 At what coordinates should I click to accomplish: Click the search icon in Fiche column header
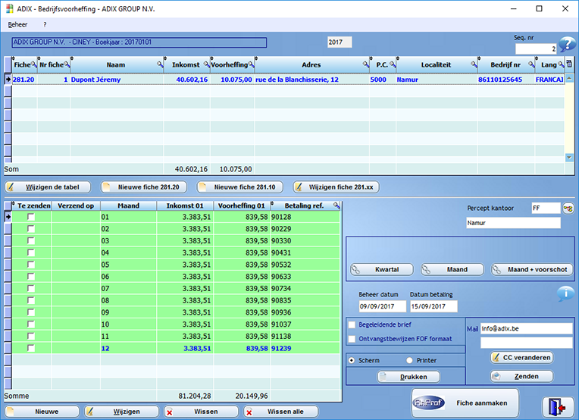click(x=33, y=64)
